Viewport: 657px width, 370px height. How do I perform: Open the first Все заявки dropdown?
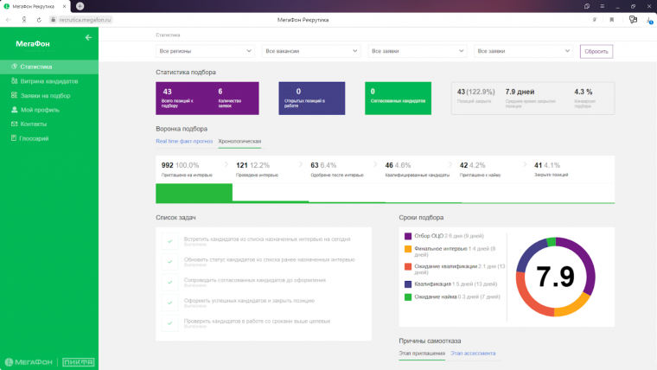pos(418,52)
